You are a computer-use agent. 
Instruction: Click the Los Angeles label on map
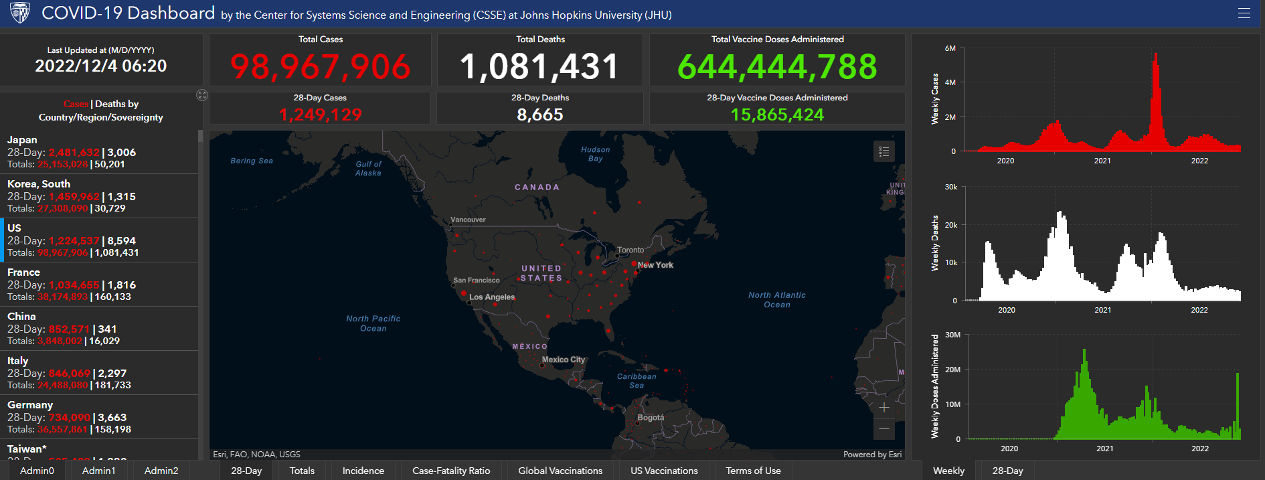(x=492, y=297)
